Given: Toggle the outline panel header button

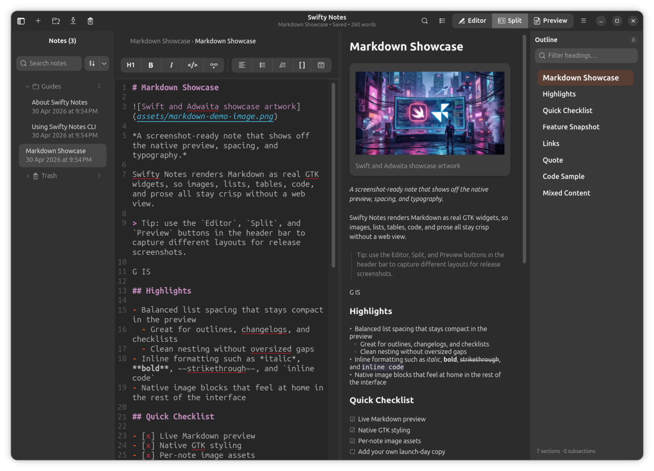Looking at the screenshot, I should (442, 21).
